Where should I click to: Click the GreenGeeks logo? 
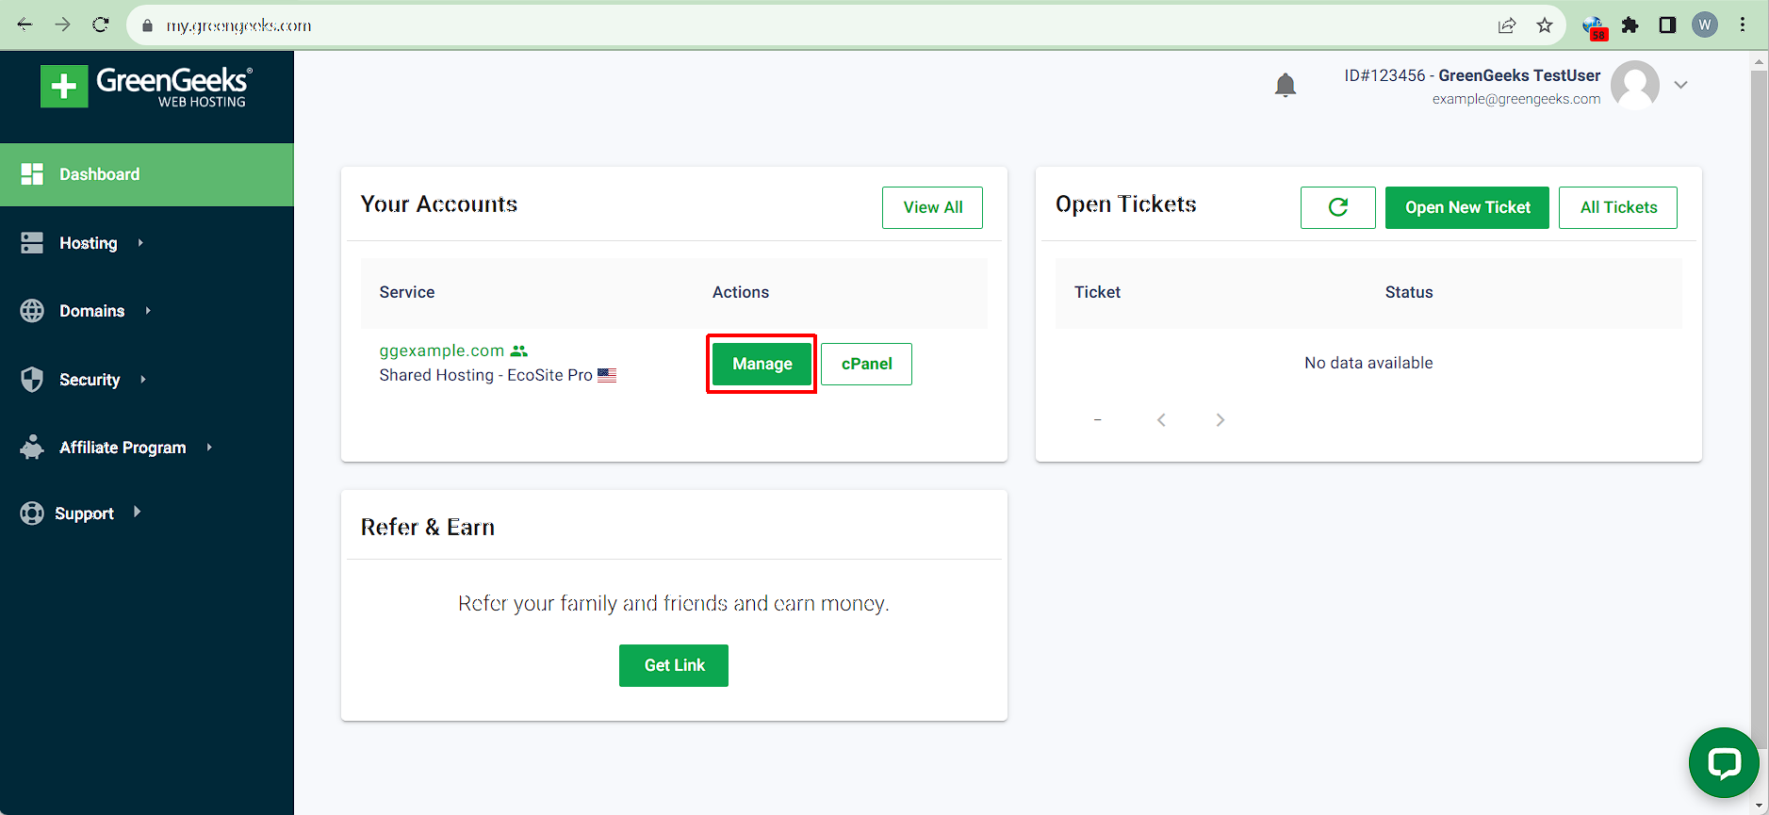(x=147, y=87)
